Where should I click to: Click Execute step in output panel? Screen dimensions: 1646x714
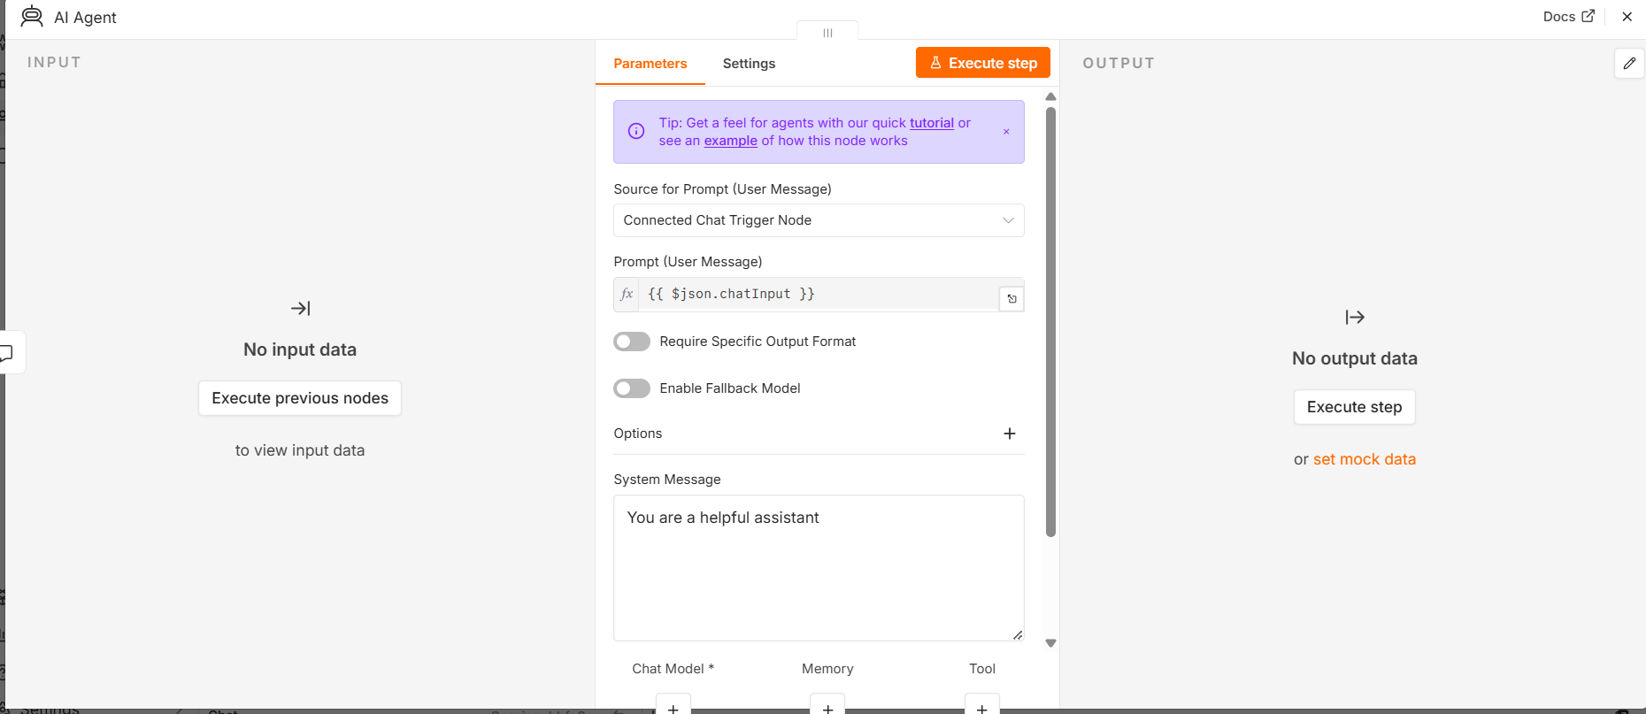click(1355, 407)
